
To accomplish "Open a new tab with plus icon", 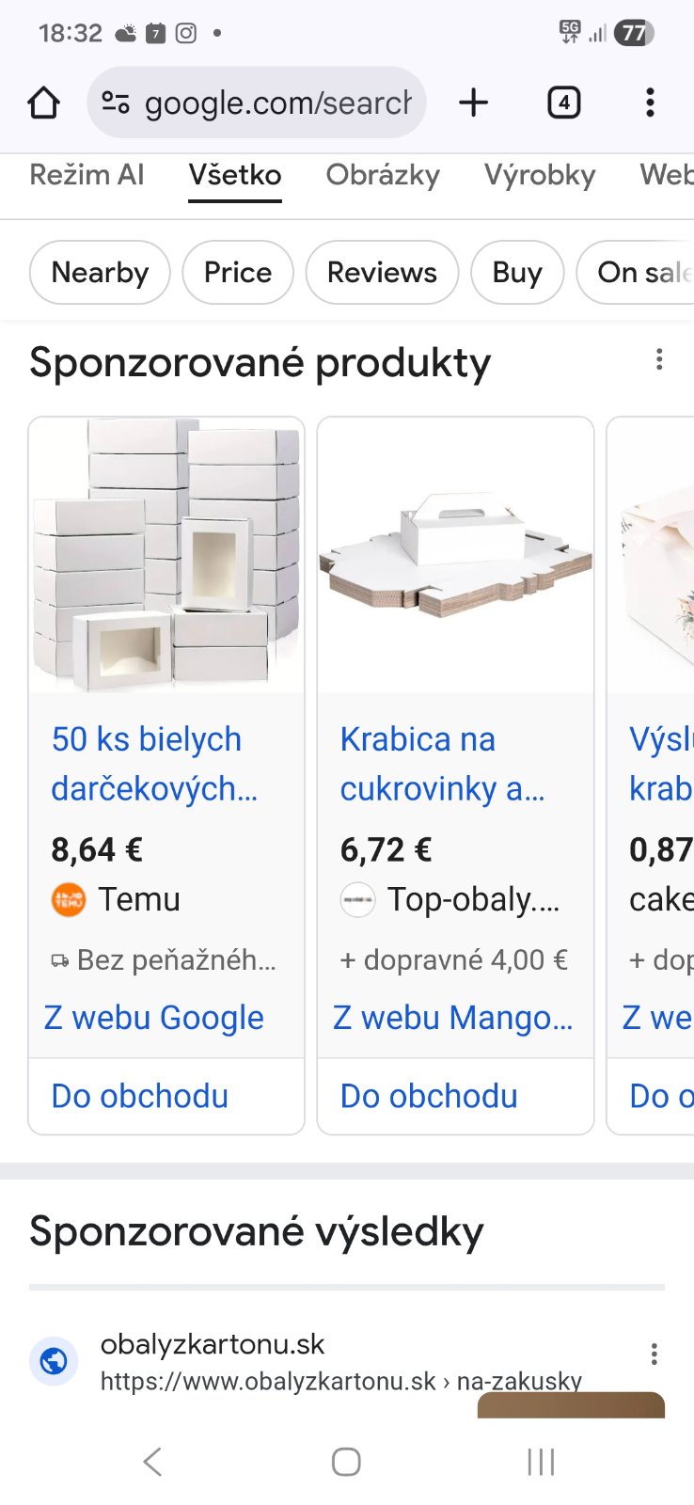I will 474,103.
